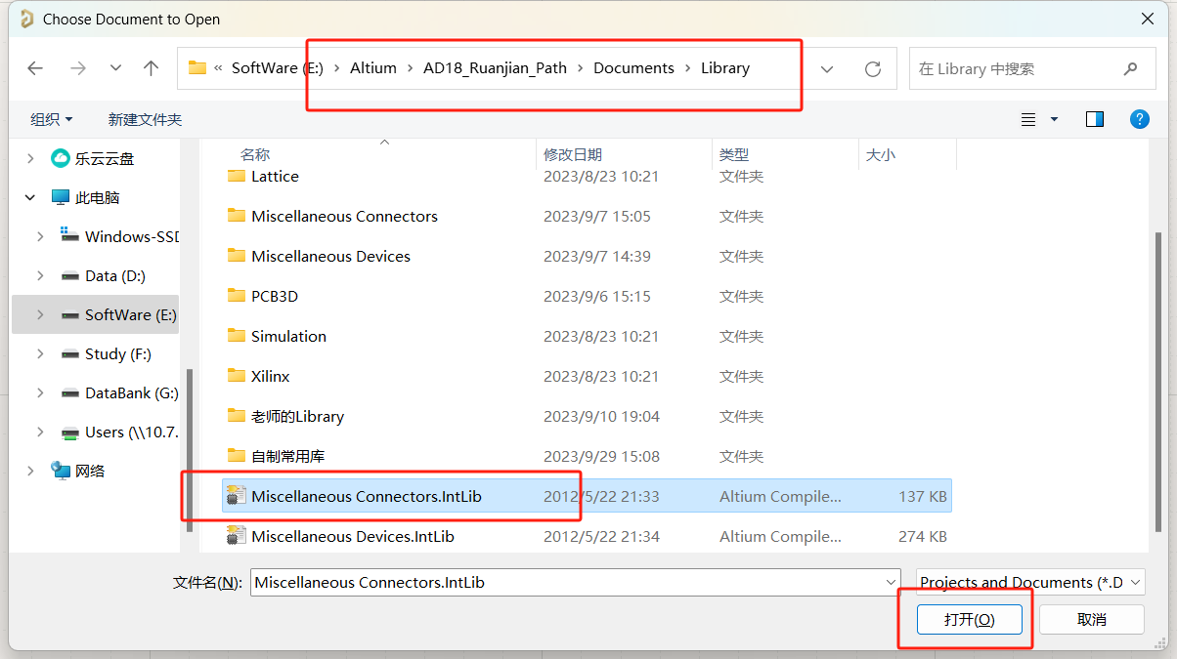1177x659 pixels.
Task: Select the Simulation folder
Action: (x=288, y=336)
